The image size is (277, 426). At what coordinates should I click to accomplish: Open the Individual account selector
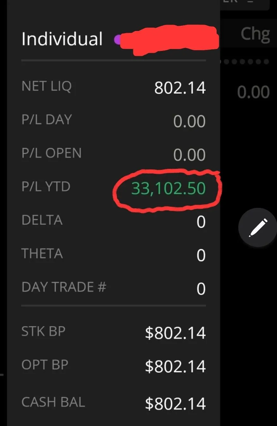[62, 39]
